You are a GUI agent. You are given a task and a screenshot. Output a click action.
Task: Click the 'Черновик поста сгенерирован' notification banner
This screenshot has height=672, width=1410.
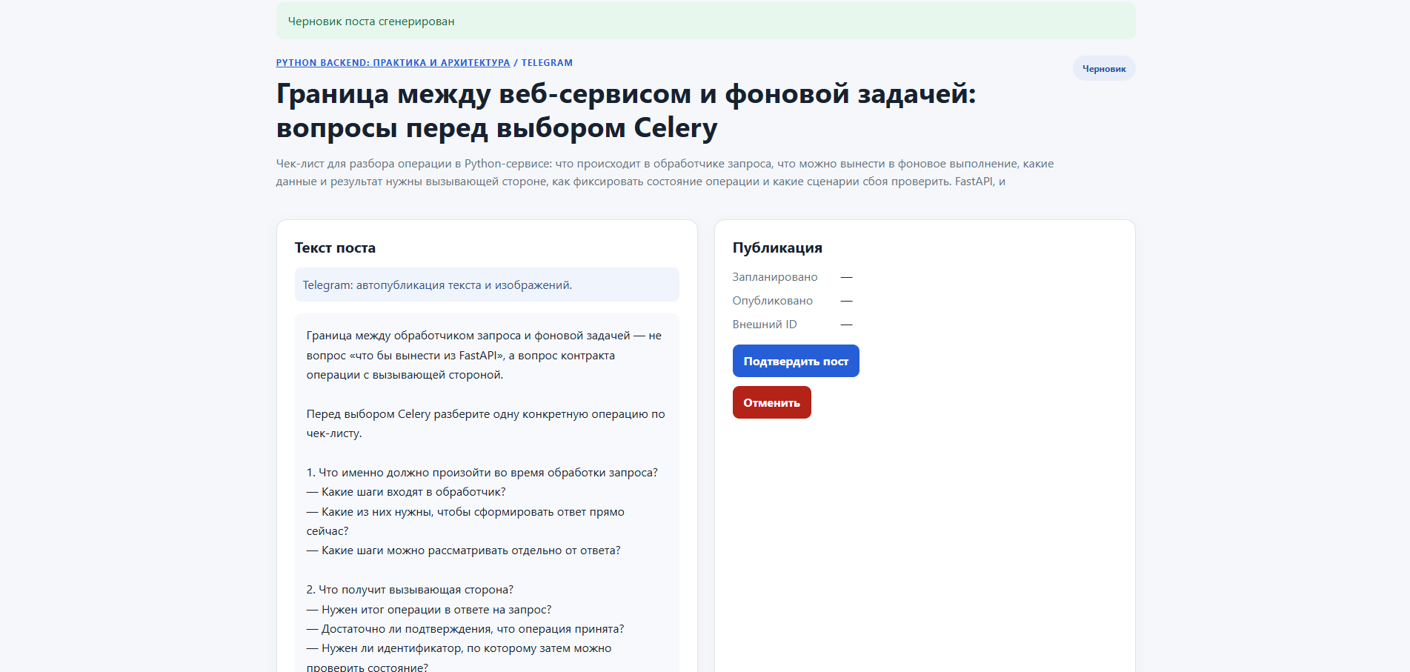tap(705, 21)
